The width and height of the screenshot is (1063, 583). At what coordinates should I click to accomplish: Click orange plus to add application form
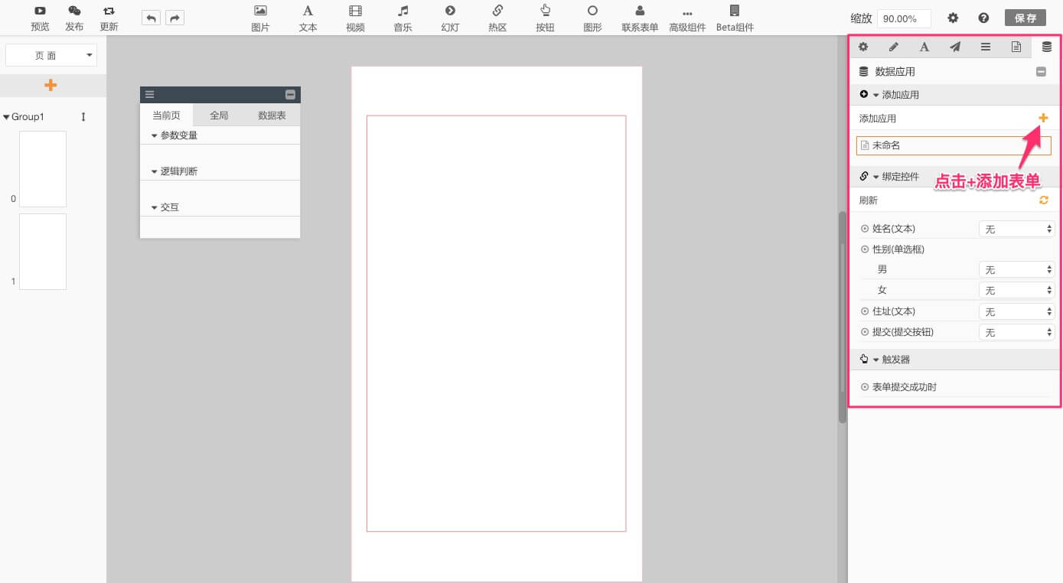(x=1043, y=118)
